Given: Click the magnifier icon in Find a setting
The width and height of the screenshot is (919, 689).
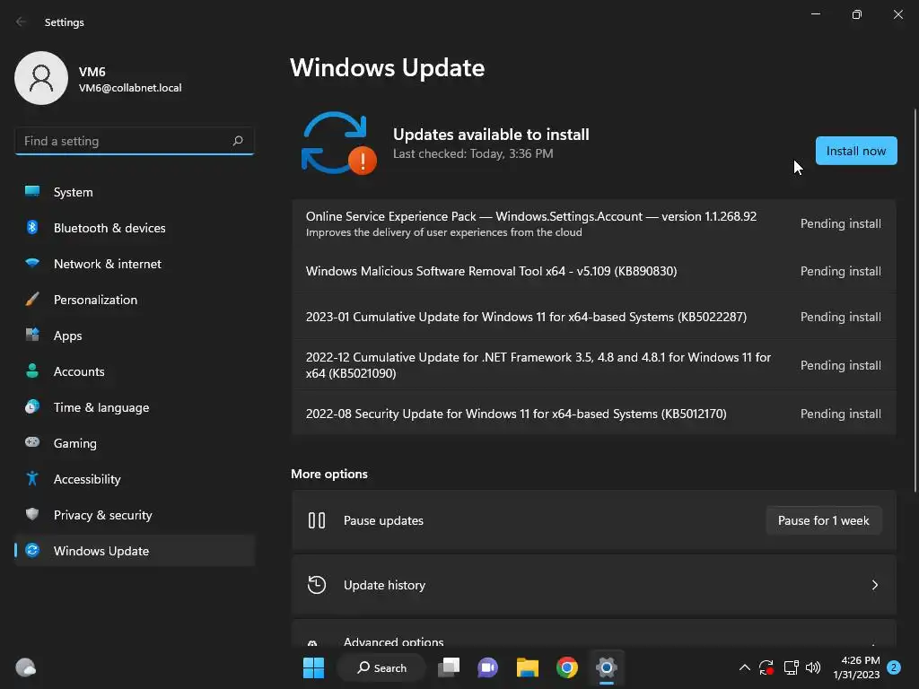Looking at the screenshot, I should click(237, 141).
